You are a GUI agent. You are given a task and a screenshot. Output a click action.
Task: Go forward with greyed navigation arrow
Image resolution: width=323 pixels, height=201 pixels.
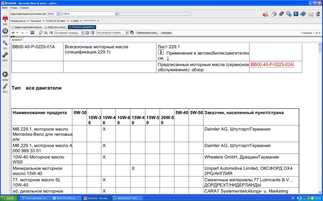click(22, 33)
